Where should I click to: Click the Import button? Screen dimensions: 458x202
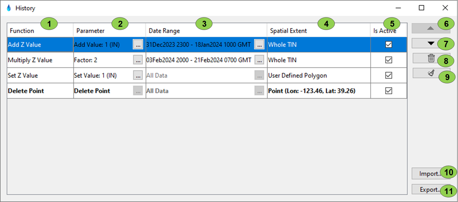428,174
